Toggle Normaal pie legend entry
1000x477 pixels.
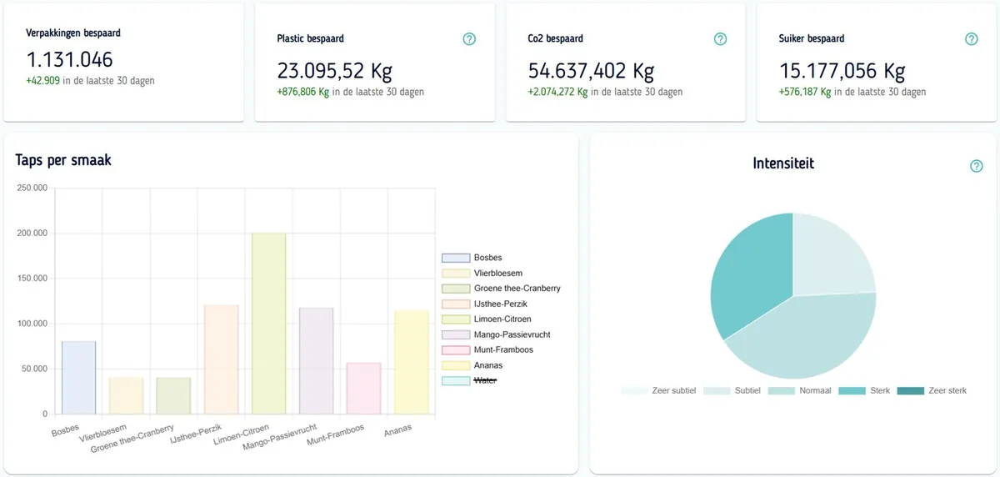(799, 390)
